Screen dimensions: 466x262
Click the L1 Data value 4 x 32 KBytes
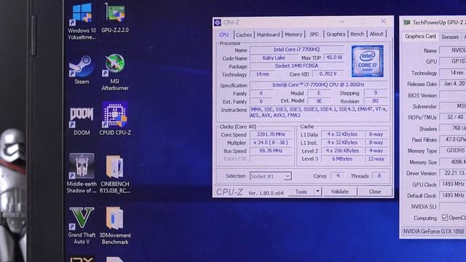click(x=342, y=134)
